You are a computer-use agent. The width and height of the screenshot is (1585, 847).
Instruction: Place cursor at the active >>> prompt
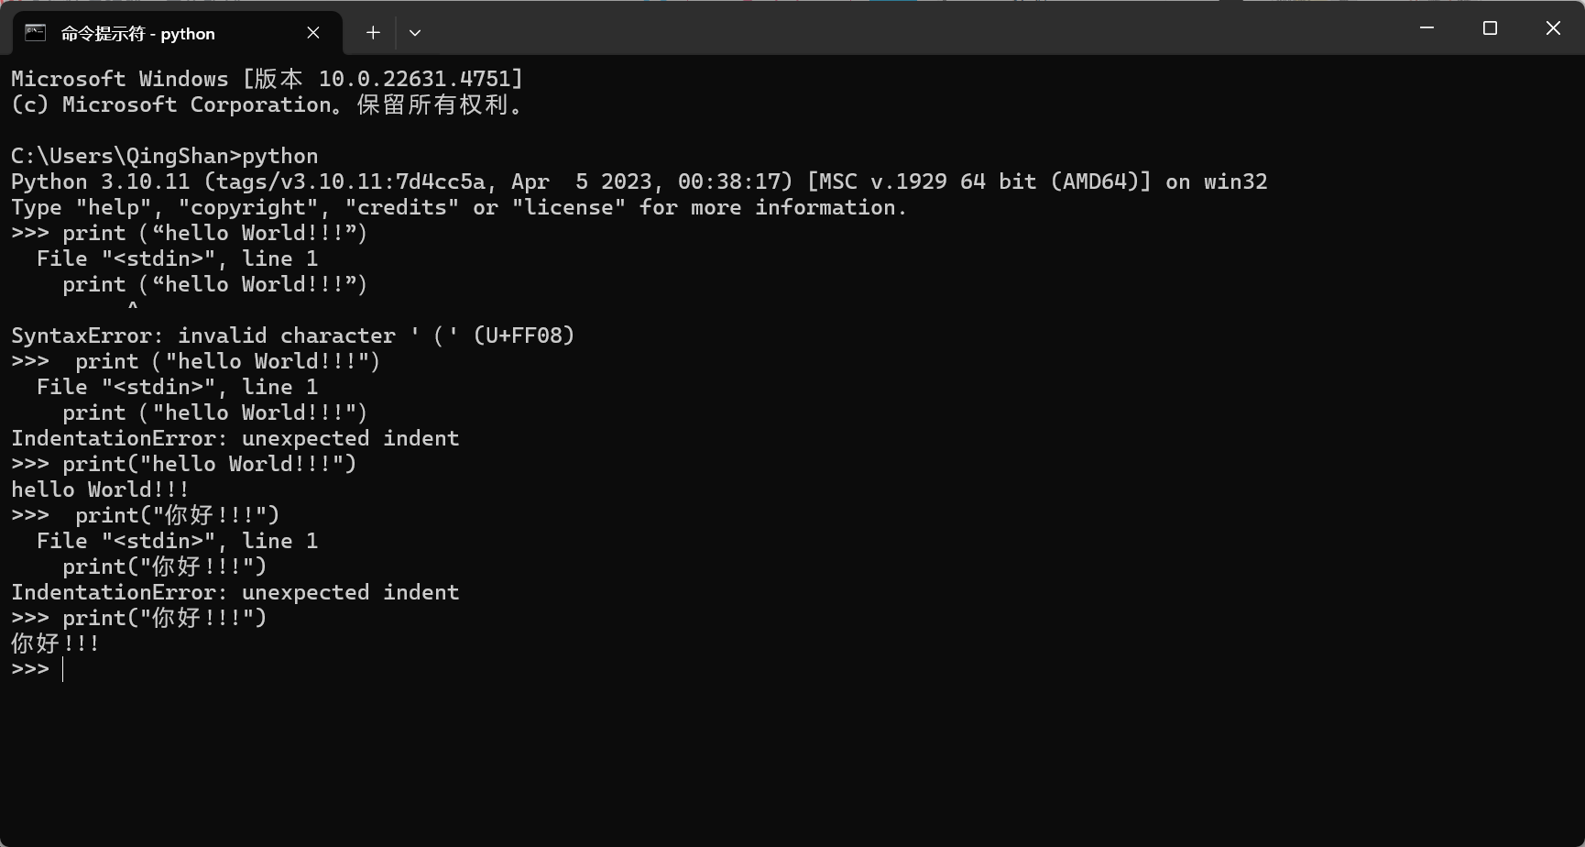click(x=62, y=669)
